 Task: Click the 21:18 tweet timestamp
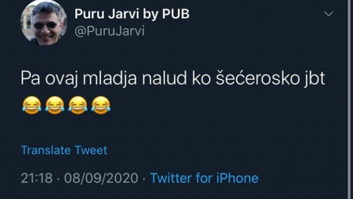[37, 178]
